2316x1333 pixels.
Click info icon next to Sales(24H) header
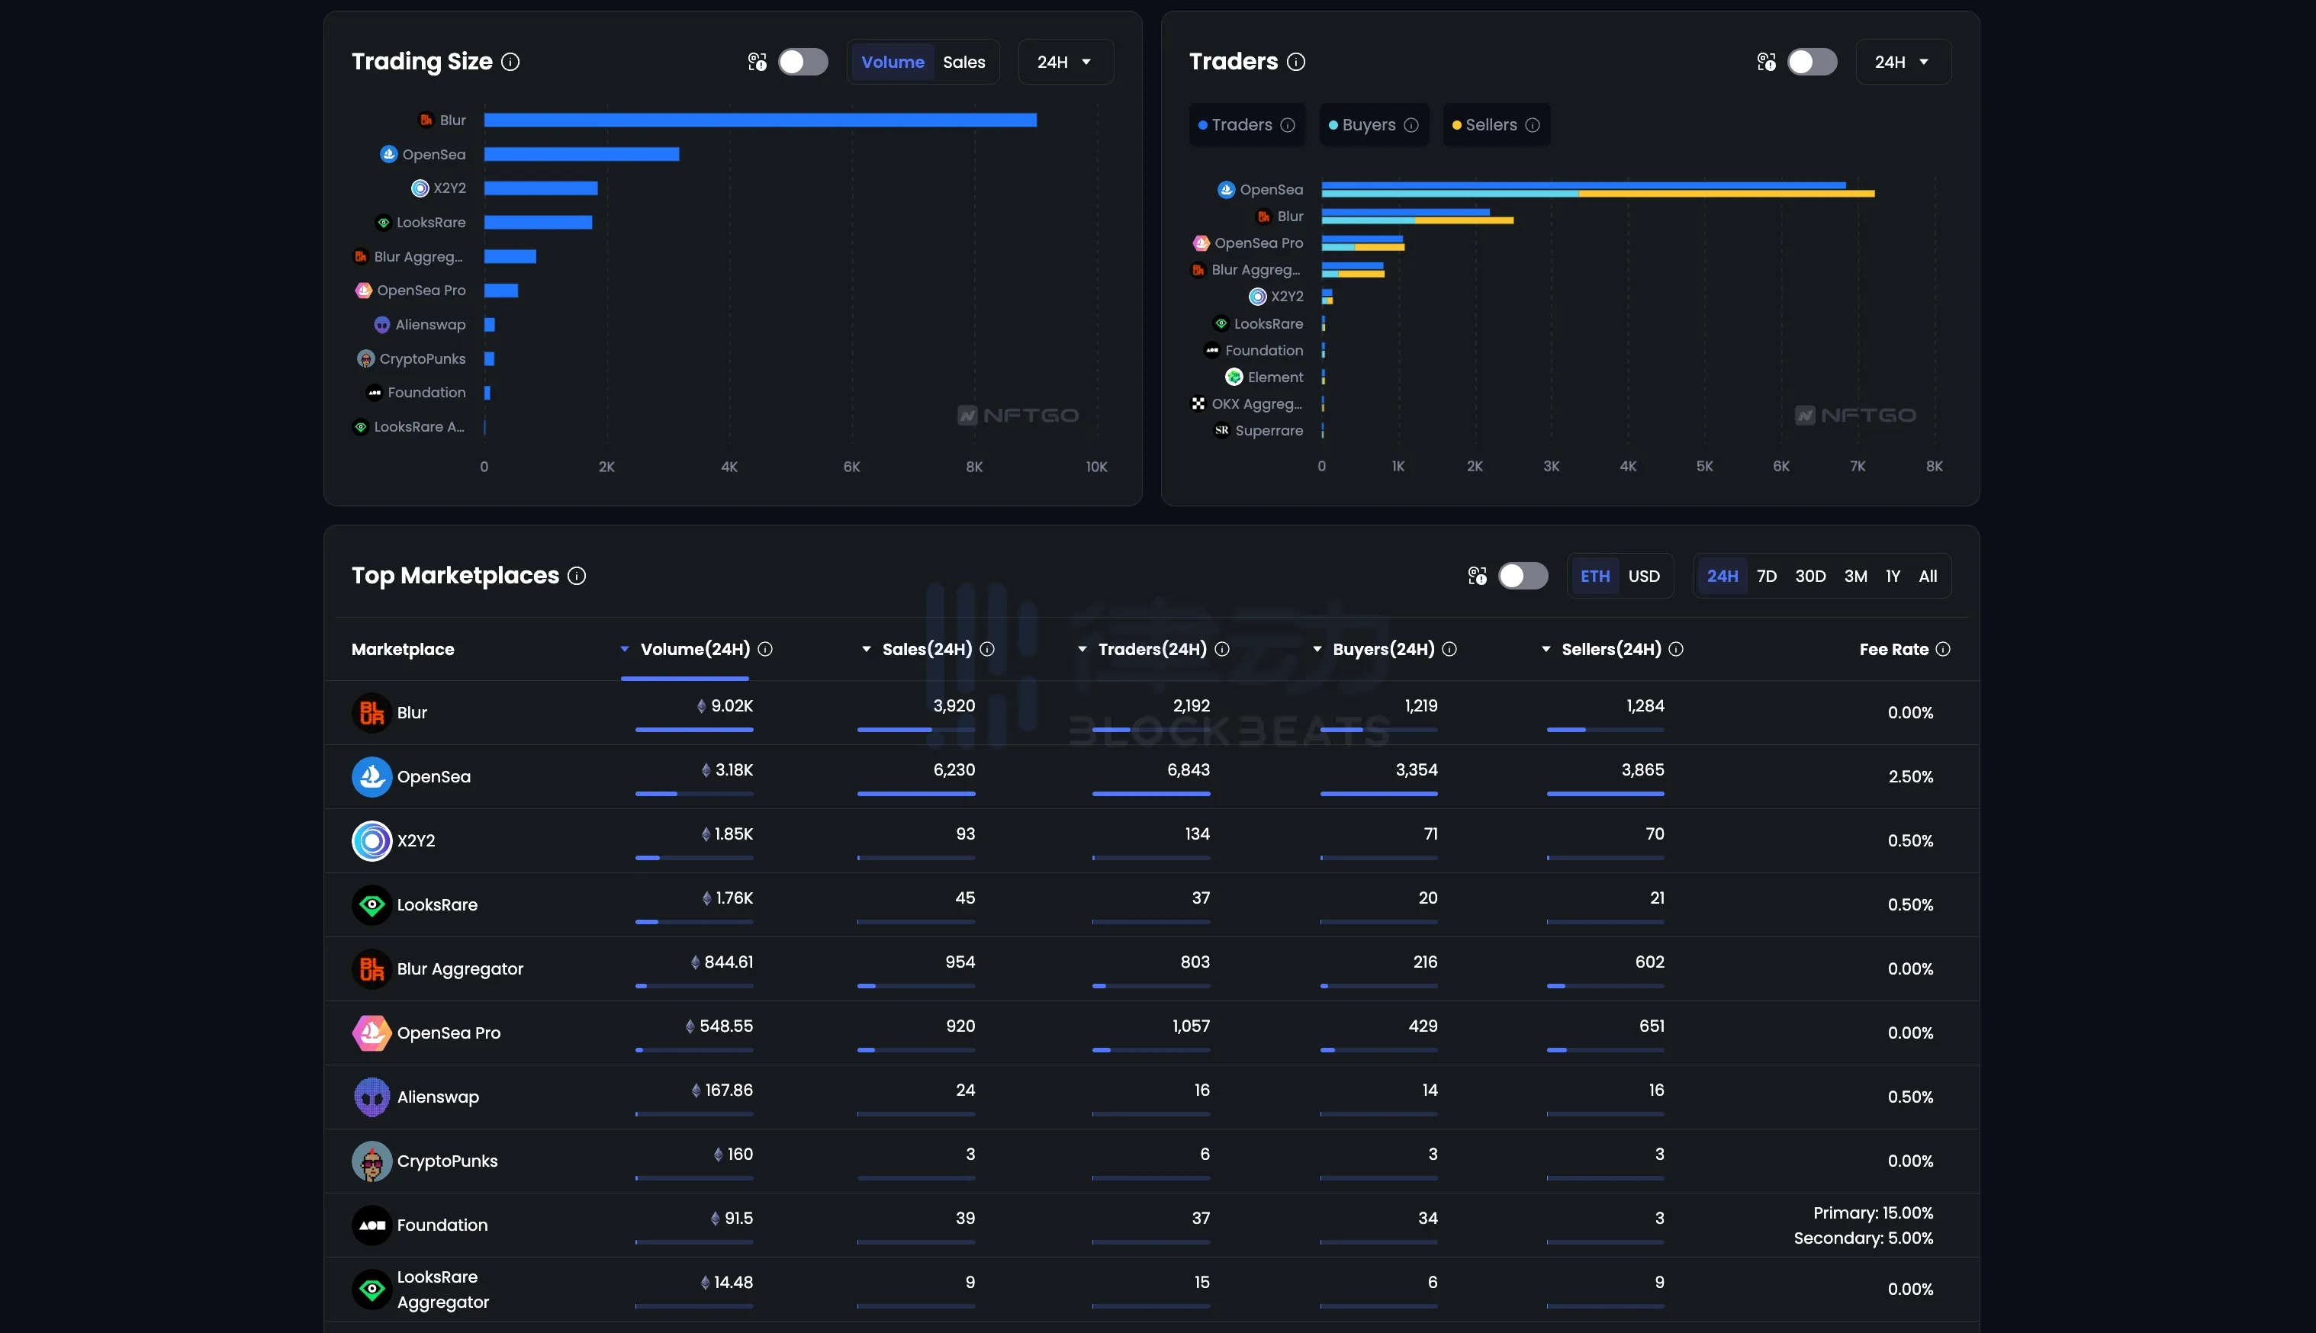(987, 649)
